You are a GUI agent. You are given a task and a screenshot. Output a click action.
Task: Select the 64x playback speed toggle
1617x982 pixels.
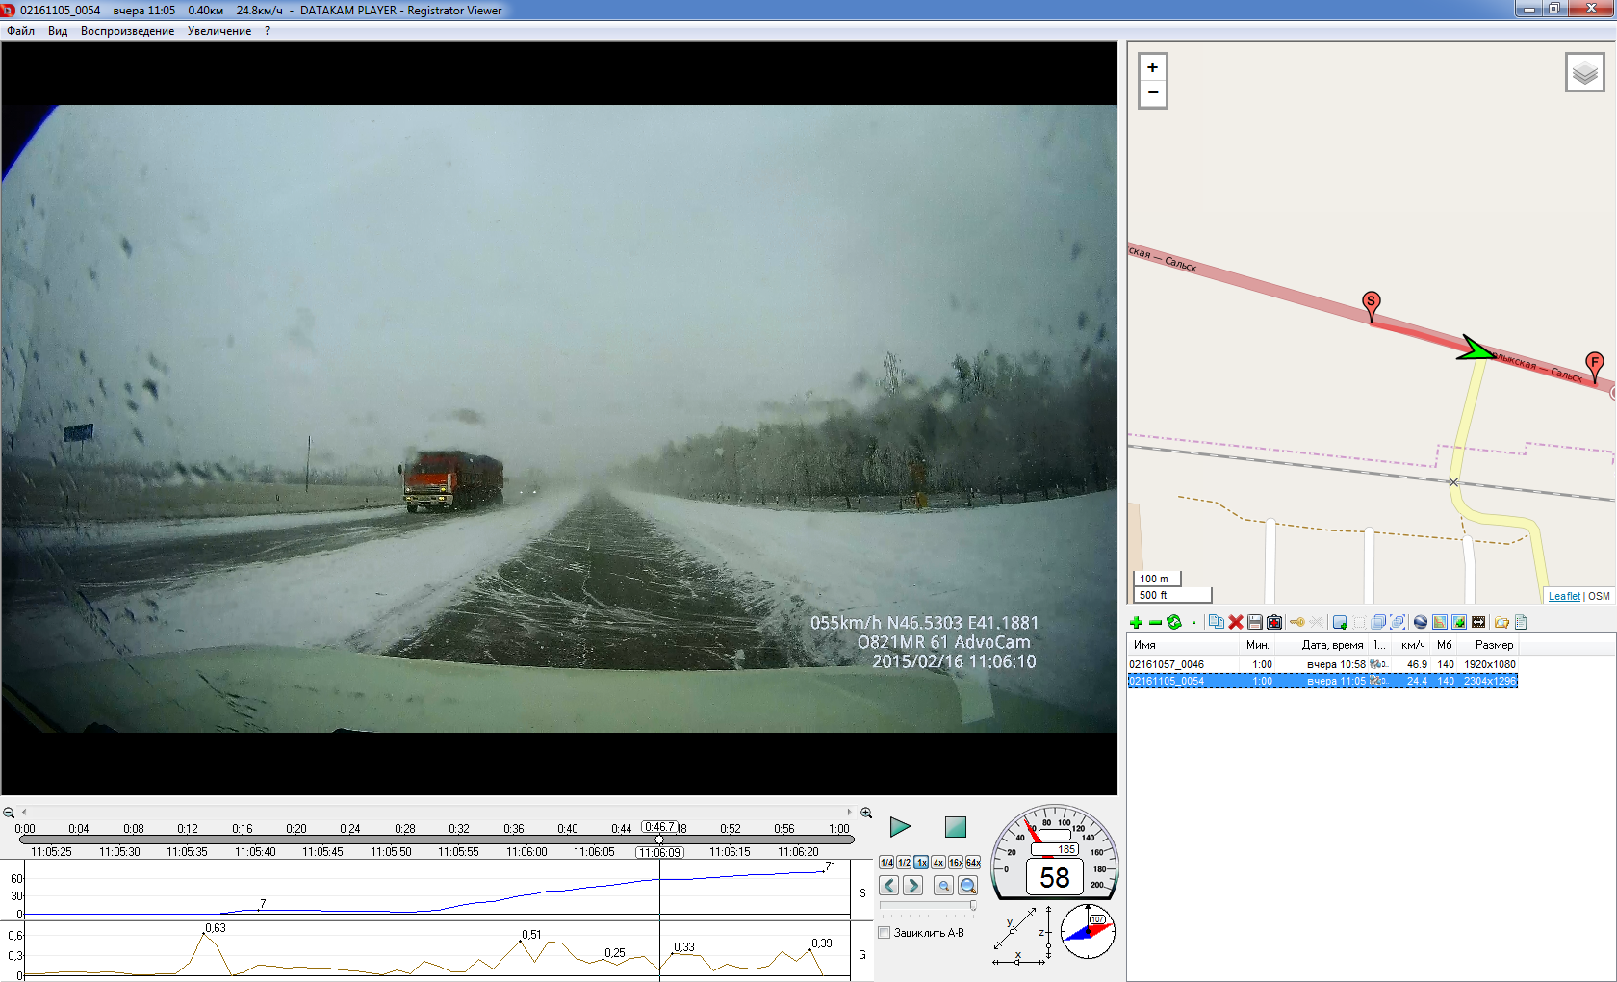click(x=973, y=863)
